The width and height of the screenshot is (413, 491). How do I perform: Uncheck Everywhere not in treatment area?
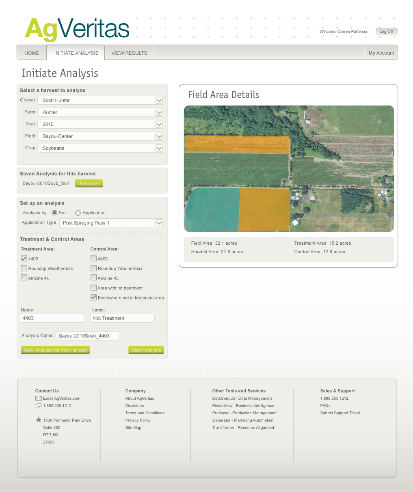point(93,297)
